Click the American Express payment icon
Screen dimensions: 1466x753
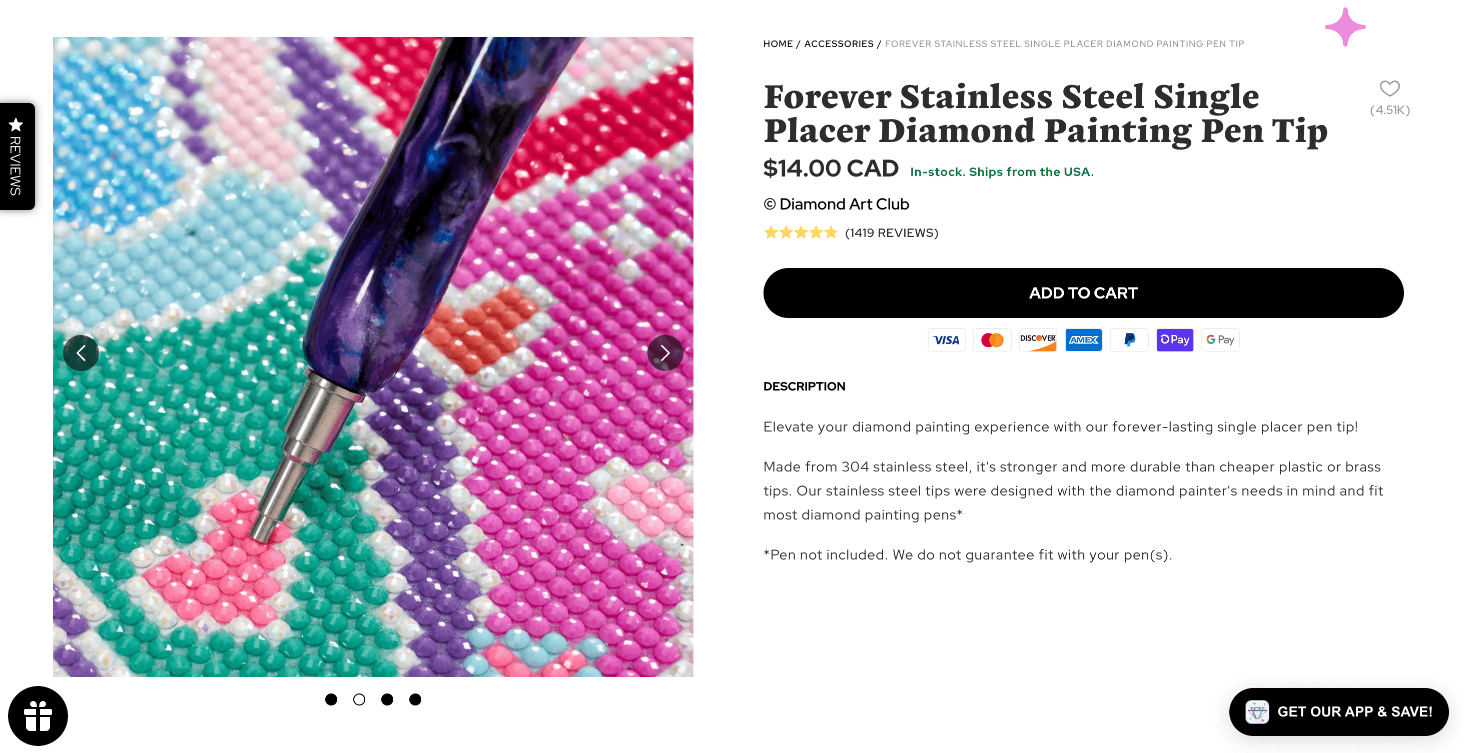click(1083, 339)
